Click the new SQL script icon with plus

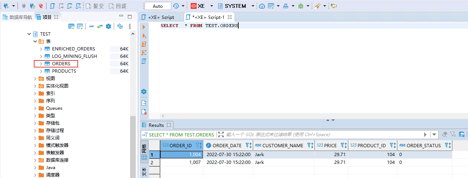[70, 6]
